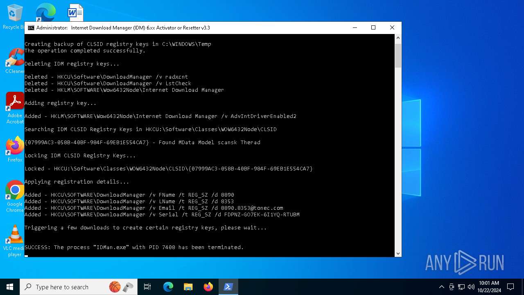524x295 pixels.
Task: Click the 'Found MData Model scansk Therad' line
Action: pos(142,142)
